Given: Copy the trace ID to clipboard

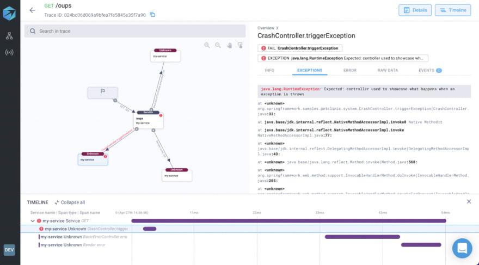Looking at the screenshot, I should pyautogui.click(x=152, y=15).
